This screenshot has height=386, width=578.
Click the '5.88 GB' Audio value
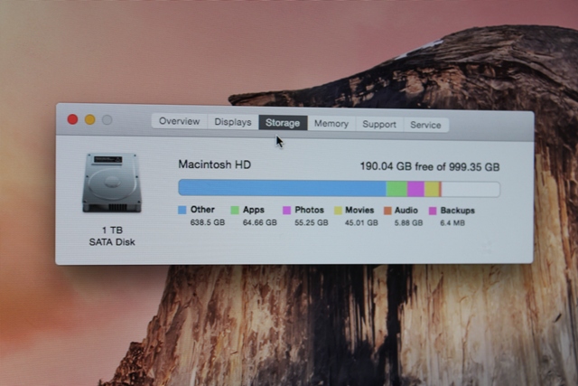coord(408,223)
